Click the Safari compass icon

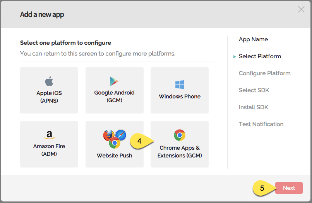tap(121, 135)
